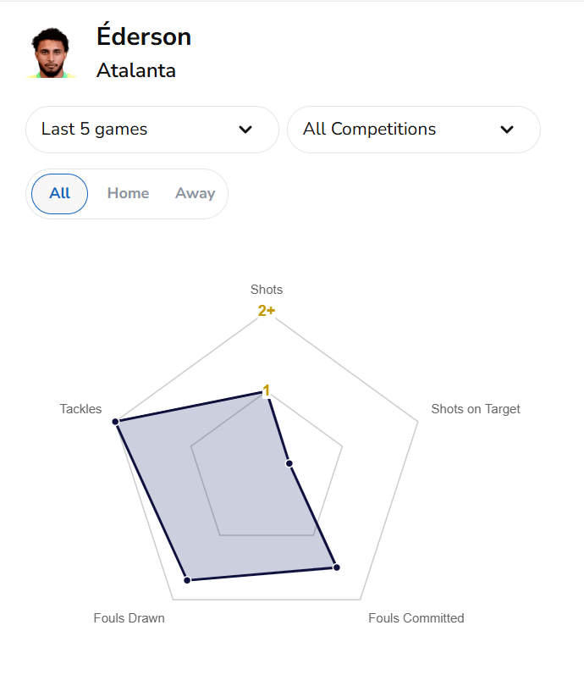Click the Fouls Drawn axis label

tap(129, 618)
